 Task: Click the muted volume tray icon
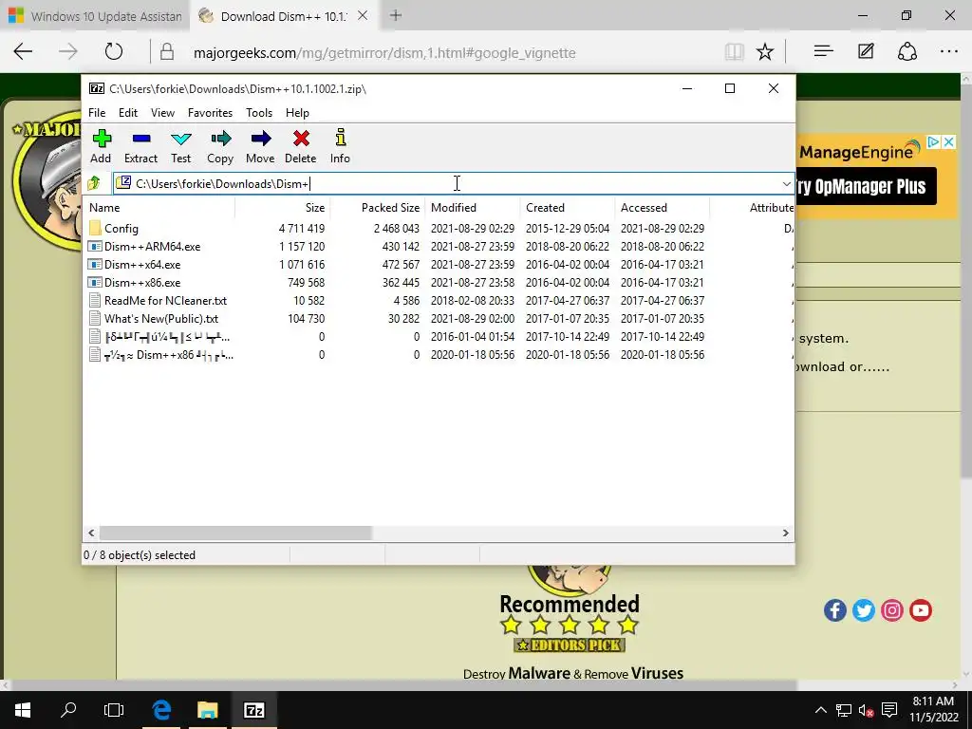(866, 710)
